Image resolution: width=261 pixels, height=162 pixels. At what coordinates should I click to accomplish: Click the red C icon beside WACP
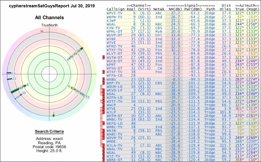[x=103, y=105]
